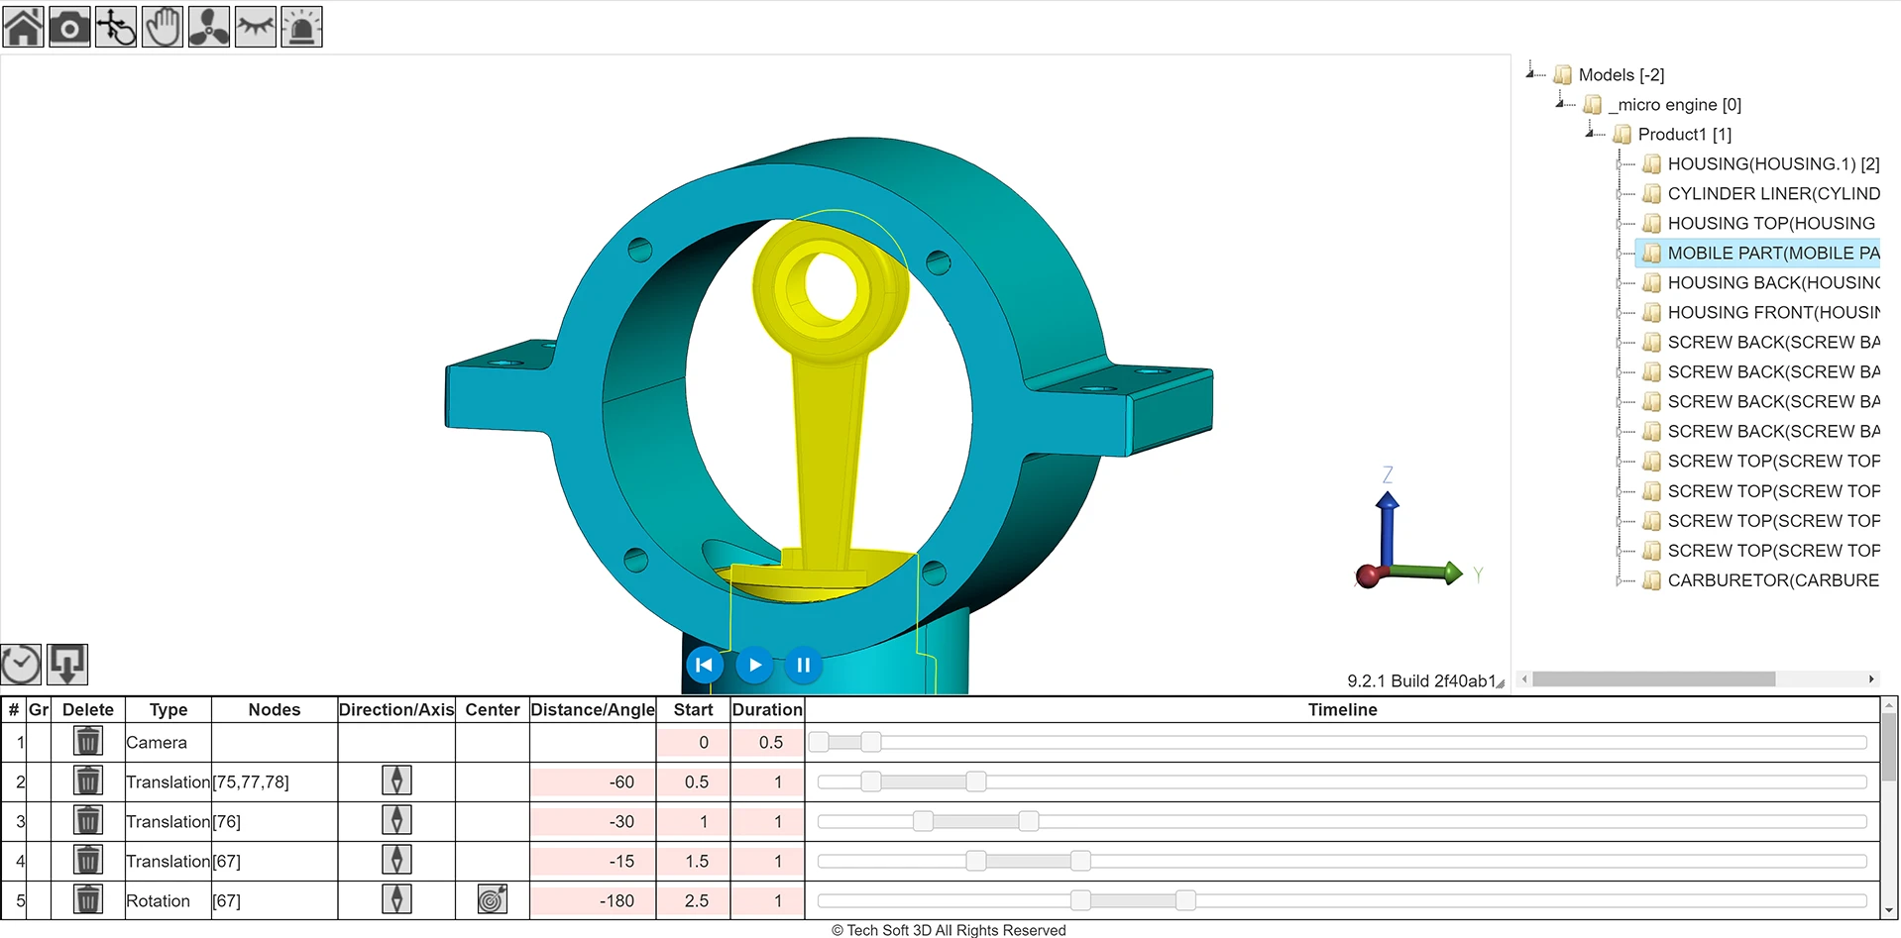Viewport: 1901px width, 938px height.
Task: Delete the Camera animation row
Action: point(87,741)
